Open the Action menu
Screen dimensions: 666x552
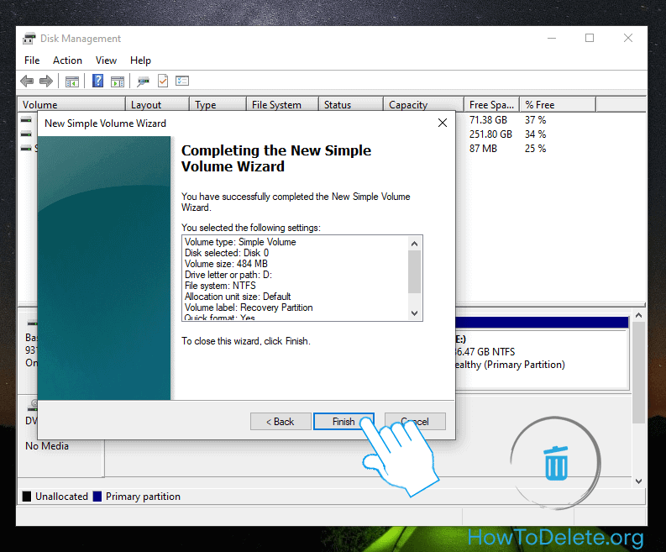pyautogui.click(x=67, y=60)
